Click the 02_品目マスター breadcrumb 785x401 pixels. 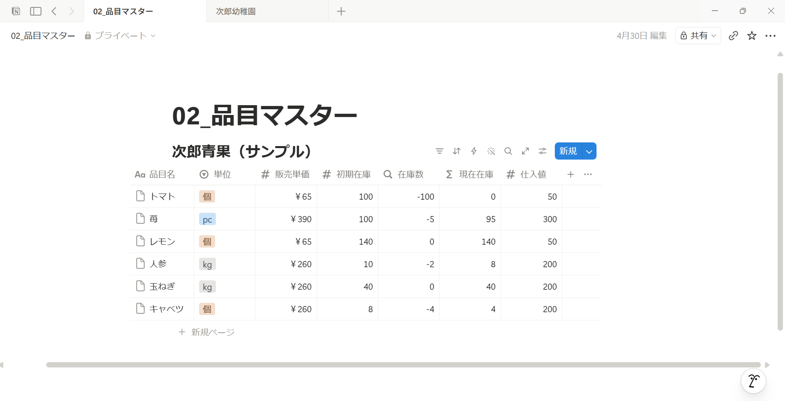pyautogui.click(x=43, y=36)
